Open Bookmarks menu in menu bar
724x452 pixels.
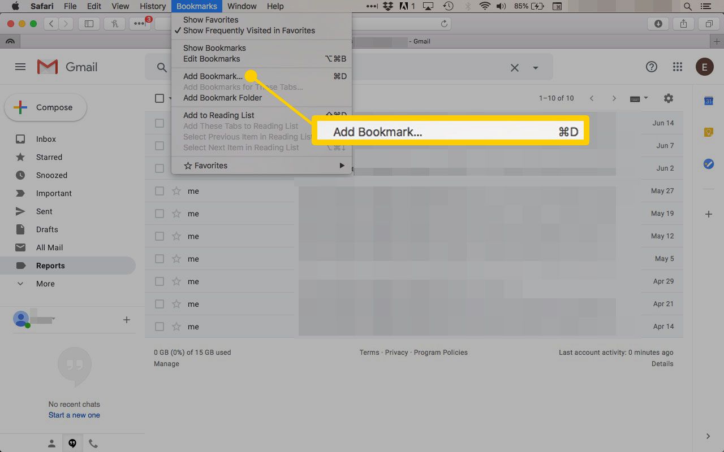[196, 6]
